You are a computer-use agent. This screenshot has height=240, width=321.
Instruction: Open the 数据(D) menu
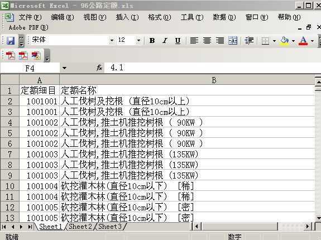[224, 17]
